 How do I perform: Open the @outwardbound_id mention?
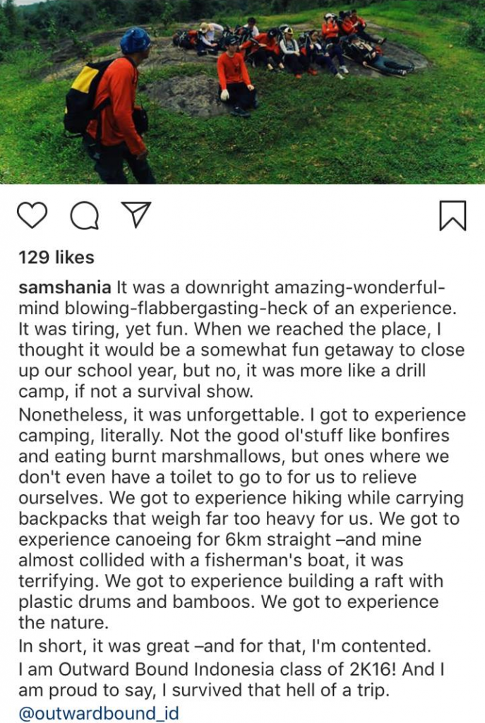tap(99, 713)
